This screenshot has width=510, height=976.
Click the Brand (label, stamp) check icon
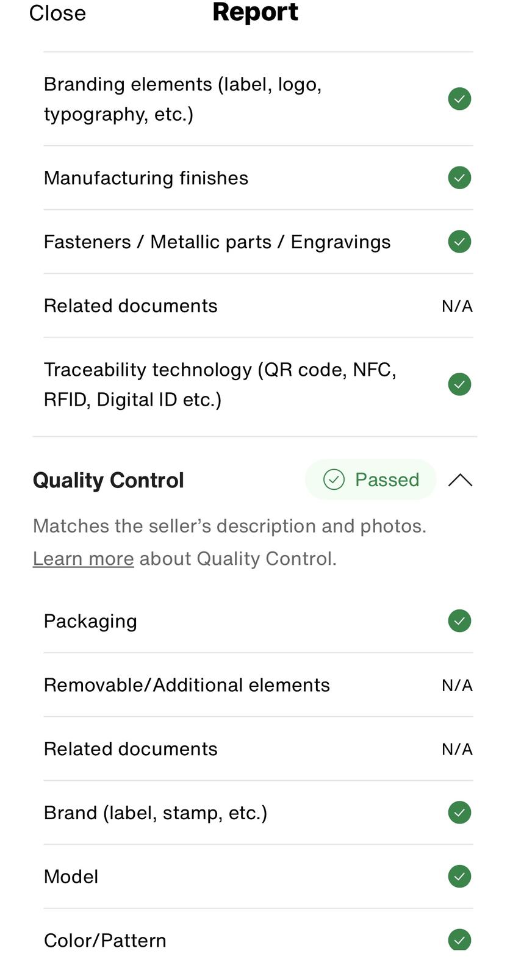(459, 813)
